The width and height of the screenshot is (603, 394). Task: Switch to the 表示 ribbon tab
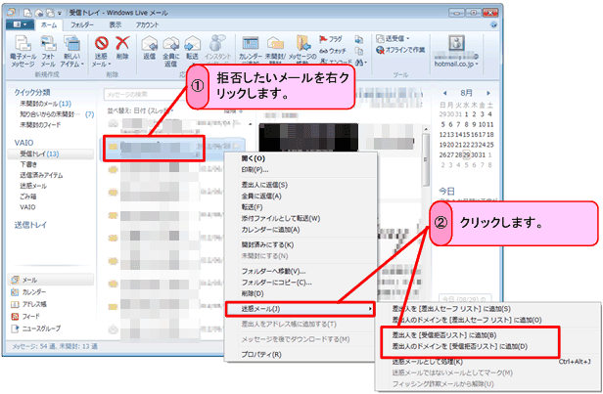pos(116,24)
